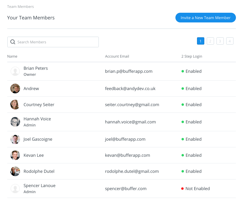Image resolution: width=242 pixels, height=201 pixels.
Task: Open Kevan Lee's profile photo
Action: pyautogui.click(x=15, y=155)
